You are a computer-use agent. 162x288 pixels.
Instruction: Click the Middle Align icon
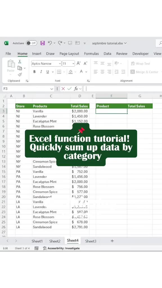point(102,63)
